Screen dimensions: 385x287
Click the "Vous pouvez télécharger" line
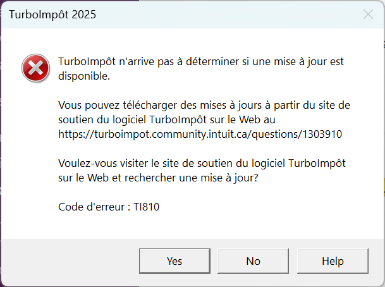coord(204,106)
